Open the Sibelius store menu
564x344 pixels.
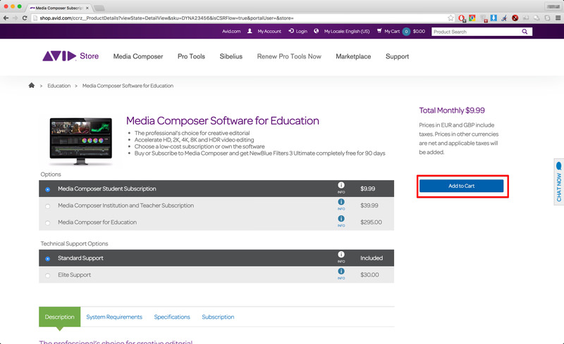point(231,56)
